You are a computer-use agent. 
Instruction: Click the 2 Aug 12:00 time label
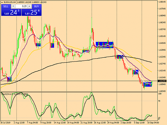click(19, 123)
